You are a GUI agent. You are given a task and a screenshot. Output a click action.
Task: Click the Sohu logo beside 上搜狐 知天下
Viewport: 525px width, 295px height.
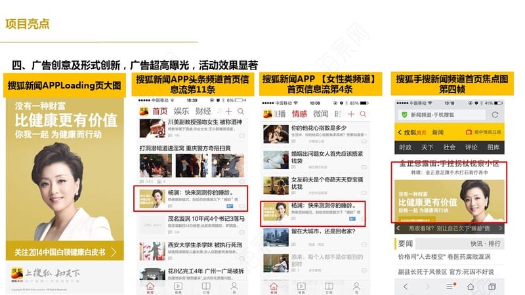click(x=17, y=274)
